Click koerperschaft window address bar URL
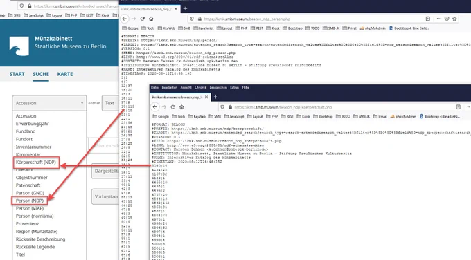The image size is (471, 260). click(283, 107)
